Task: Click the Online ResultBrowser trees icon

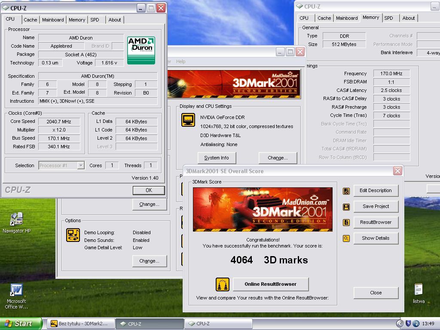Action: tap(223, 284)
